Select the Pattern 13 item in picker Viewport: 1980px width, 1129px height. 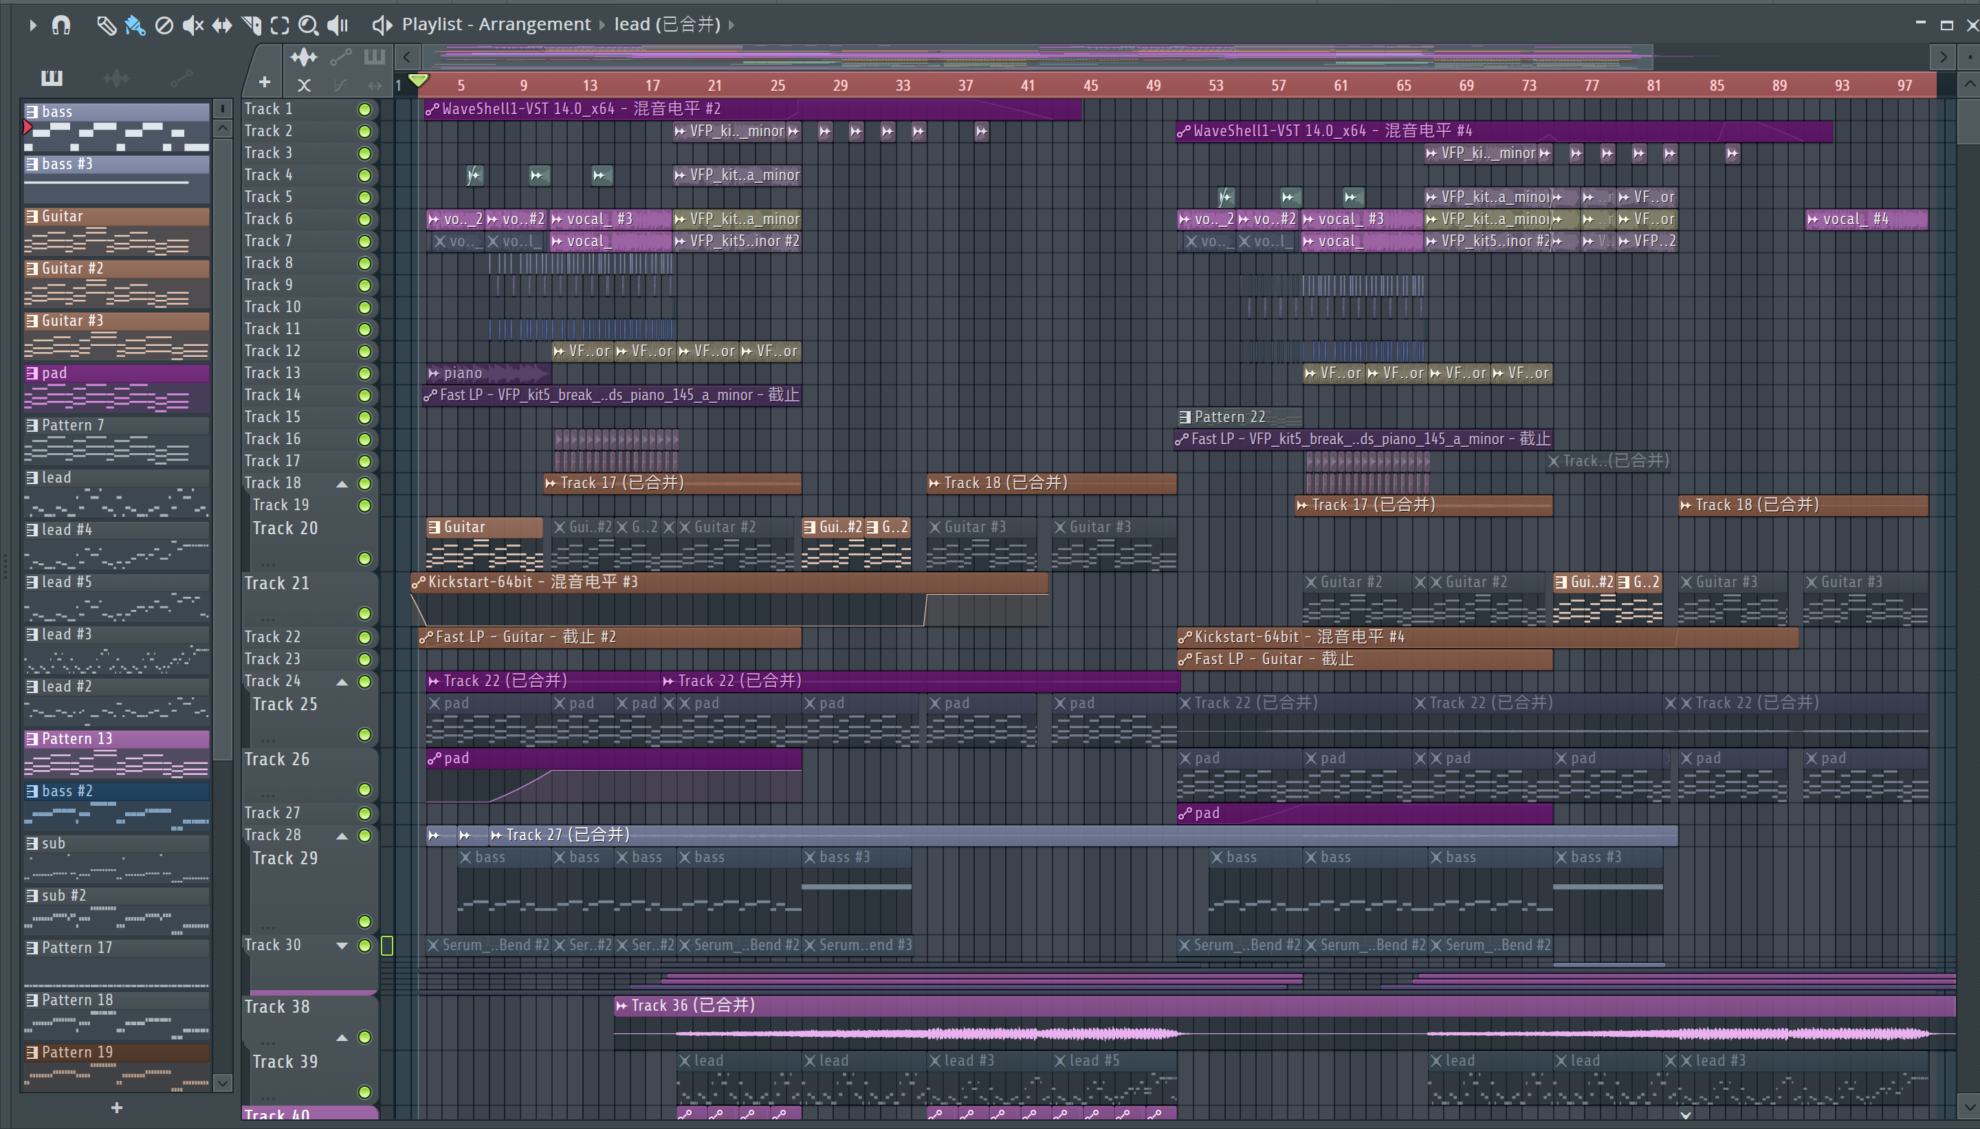(116, 754)
